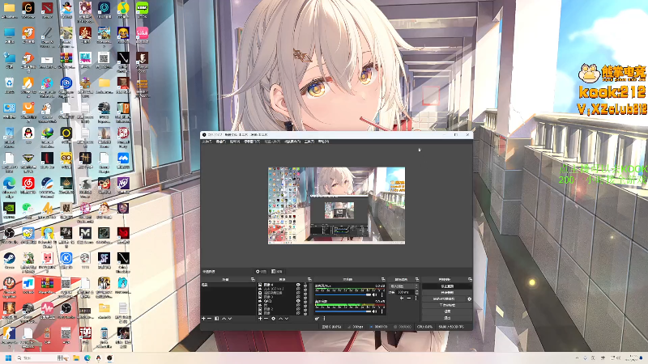648x364 pixels.
Task: Open the 视图(V) menu in OBS
Action: (235, 142)
